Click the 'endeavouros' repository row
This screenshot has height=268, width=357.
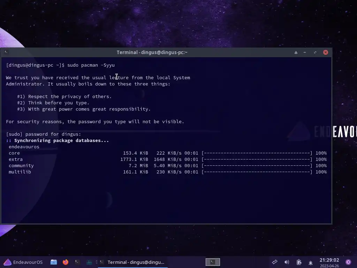point(24,147)
